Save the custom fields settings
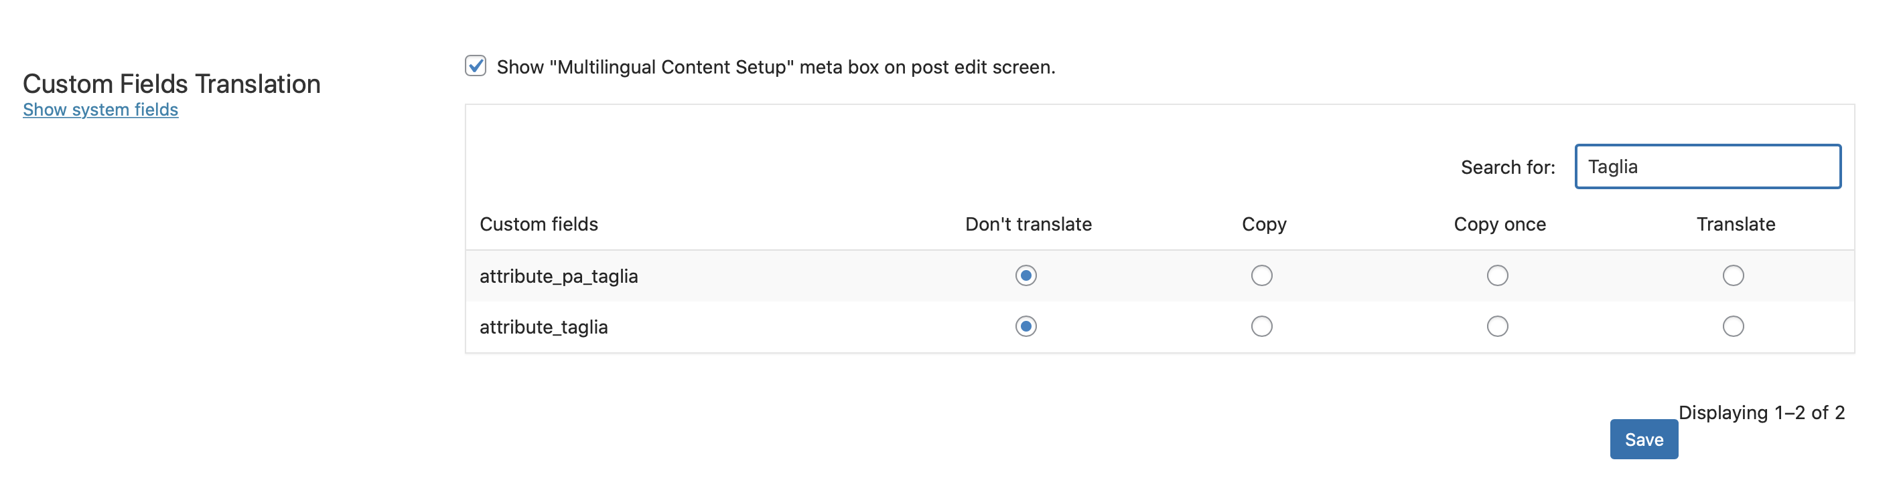 point(1644,439)
